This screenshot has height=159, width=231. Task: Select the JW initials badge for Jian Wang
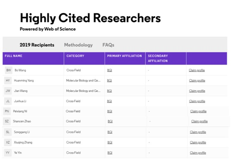[8, 91]
